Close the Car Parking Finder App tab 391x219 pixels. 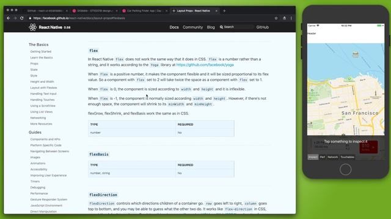pos(166,11)
